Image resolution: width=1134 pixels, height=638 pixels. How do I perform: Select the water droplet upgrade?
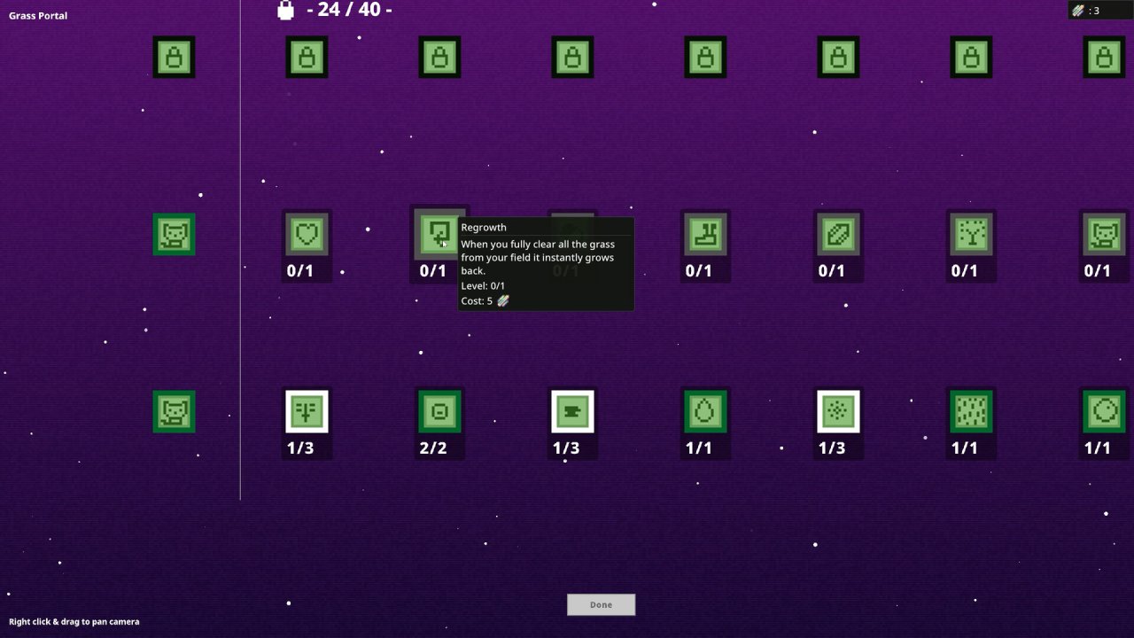coord(705,412)
